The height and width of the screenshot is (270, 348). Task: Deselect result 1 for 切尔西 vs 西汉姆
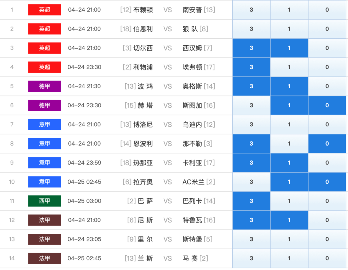tap(289, 48)
